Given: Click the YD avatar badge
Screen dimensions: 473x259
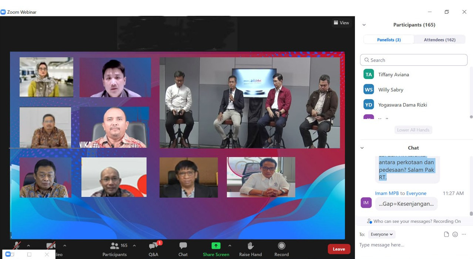Looking at the screenshot, I should [369, 105].
